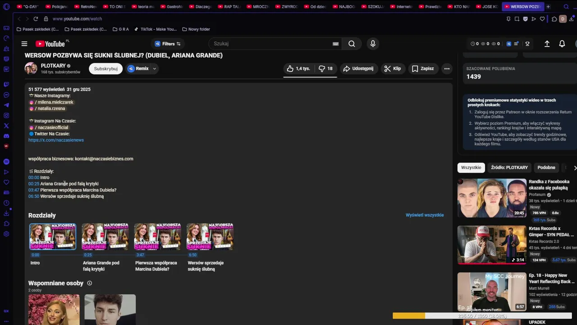577x325 pixels.
Task: Switch to the JOSE KC browser tab
Action: [486, 7]
